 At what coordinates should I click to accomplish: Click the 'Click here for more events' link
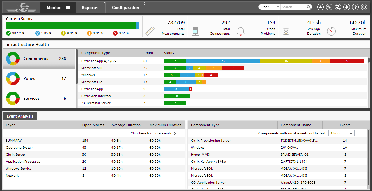[151, 133]
